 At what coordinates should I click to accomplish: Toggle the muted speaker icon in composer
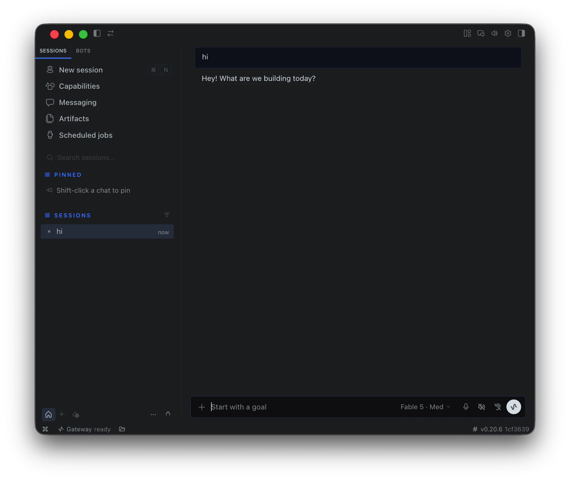click(482, 407)
